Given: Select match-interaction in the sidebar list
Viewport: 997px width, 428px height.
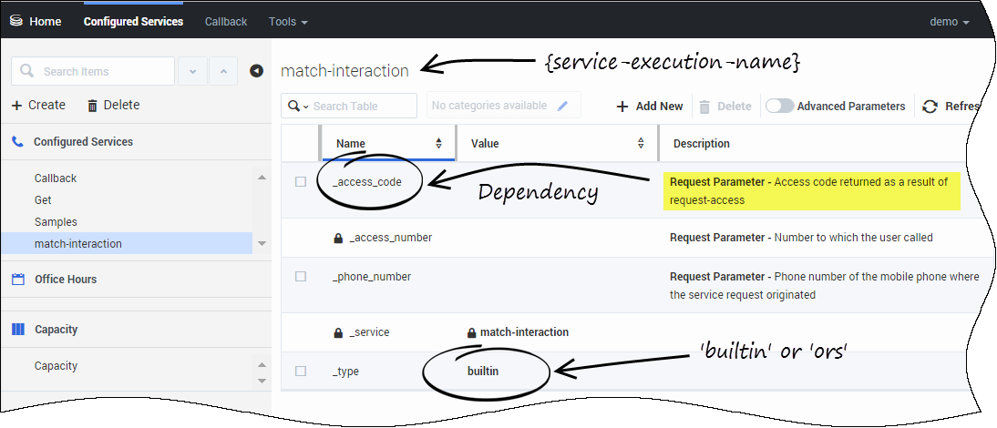Looking at the screenshot, I should click(77, 243).
